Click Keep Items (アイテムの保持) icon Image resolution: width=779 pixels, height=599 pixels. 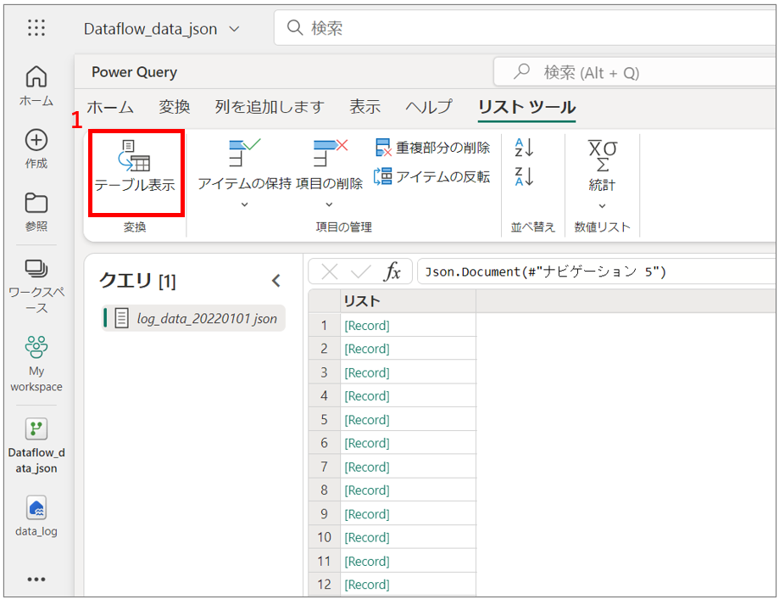coord(244,153)
